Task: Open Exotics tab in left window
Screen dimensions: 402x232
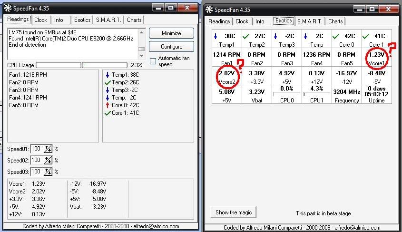Action: coord(82,20)
